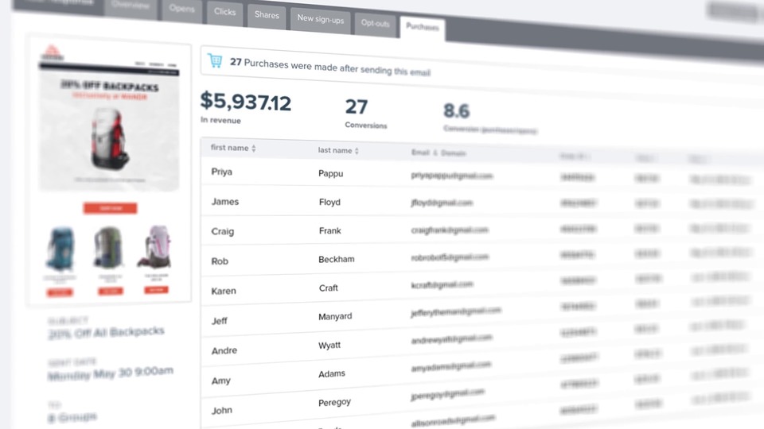Click last name cell Pappu
764x429 pixels.
pos(331,174)
